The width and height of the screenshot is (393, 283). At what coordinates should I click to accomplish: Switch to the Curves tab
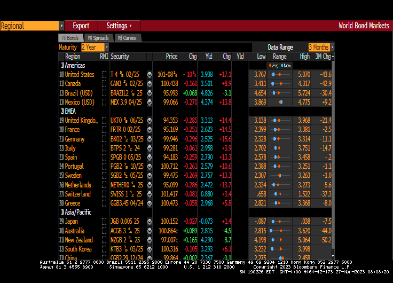(x=127, y=38)
